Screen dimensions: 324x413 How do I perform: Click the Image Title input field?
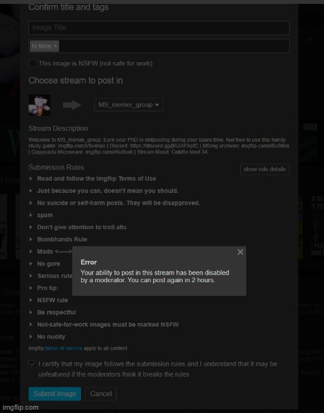(159, 28)
